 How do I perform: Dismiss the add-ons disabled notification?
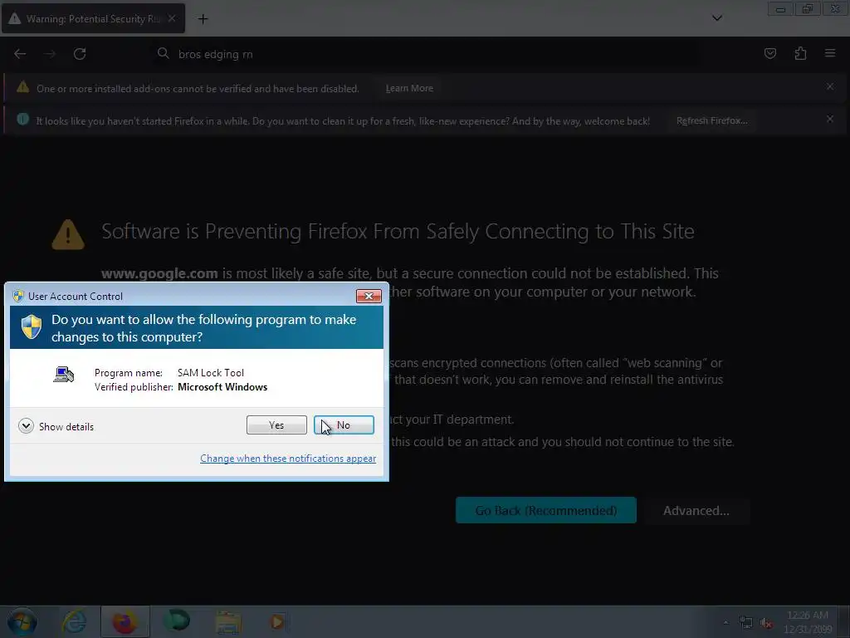(x=830, y=86)
